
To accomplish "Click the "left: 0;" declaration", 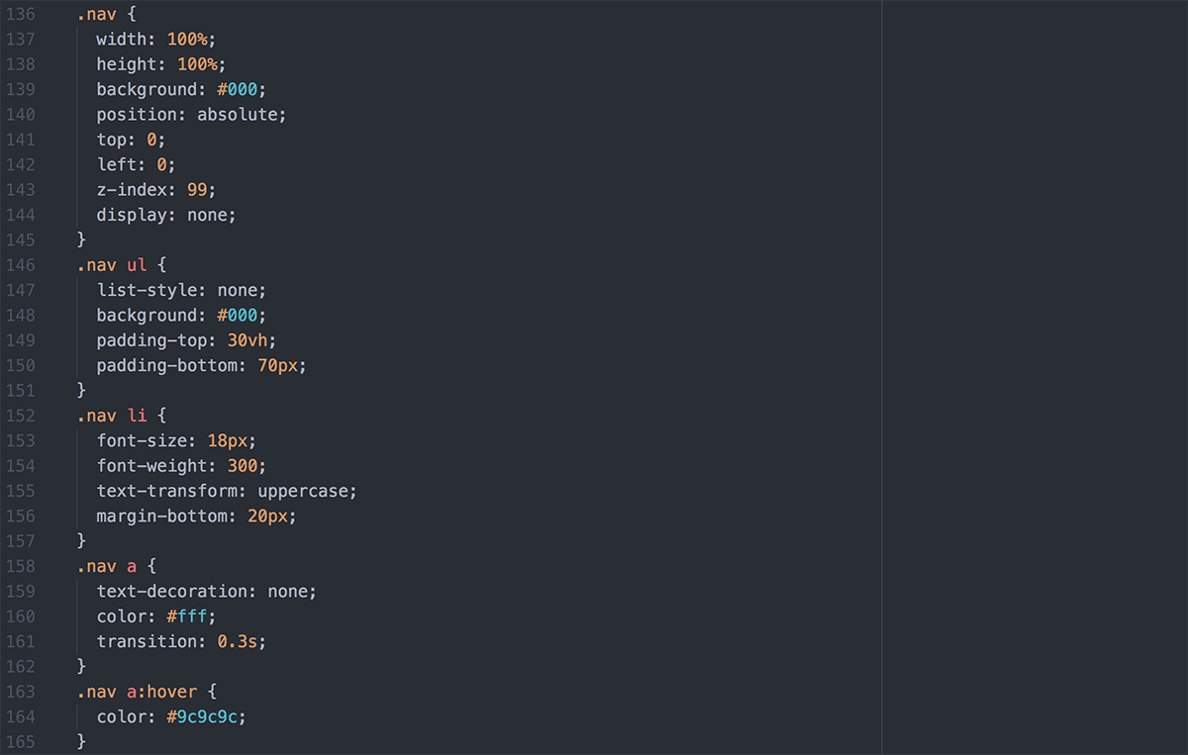I will [x=136, y=165].
